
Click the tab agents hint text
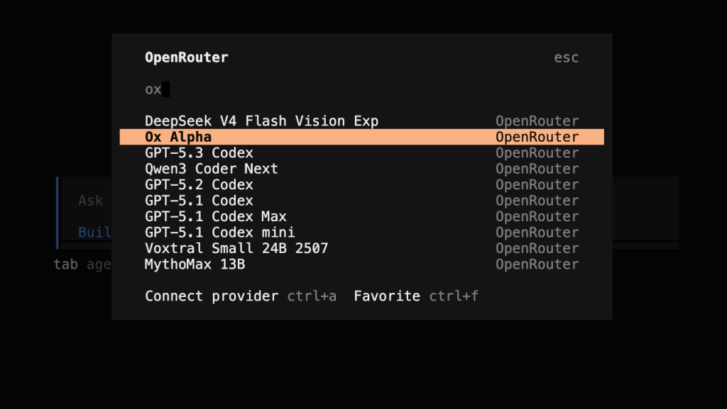click(x=82, y=264)
